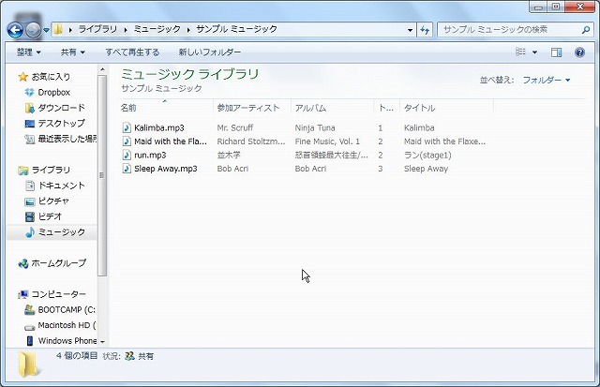The width and height of the screenshot is (600, 387).
Task: Open the view options dropdown arrow
Action: coord(534,52)
